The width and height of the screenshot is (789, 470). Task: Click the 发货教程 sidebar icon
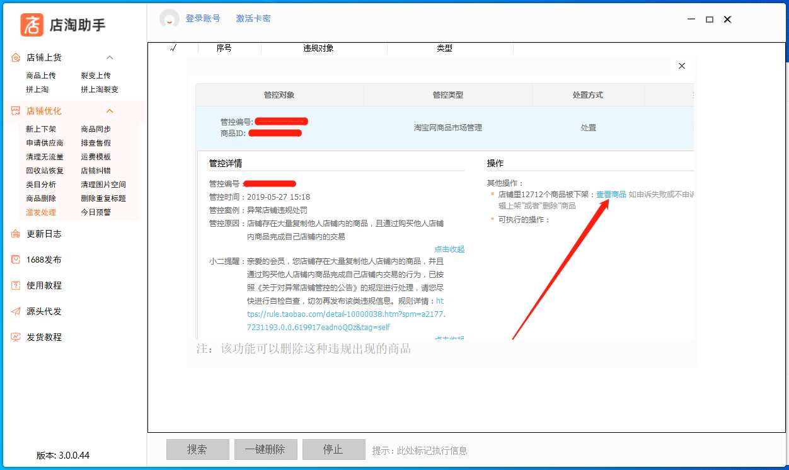point(16,337)
